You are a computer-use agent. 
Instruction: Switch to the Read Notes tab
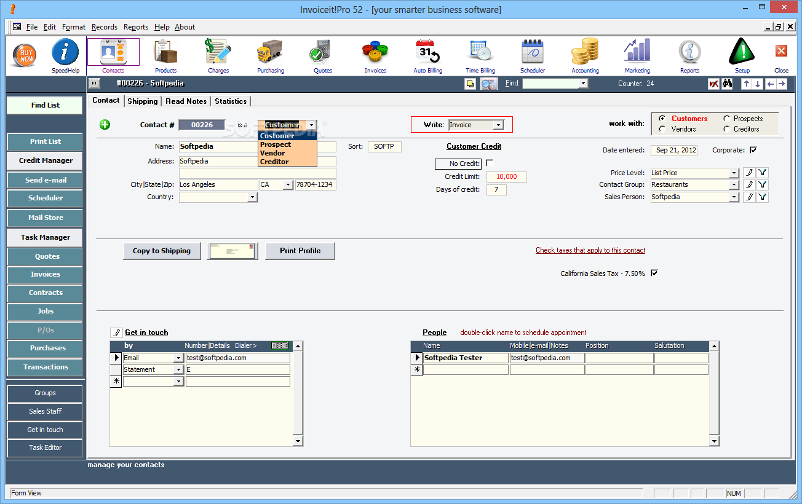click(x=186, y=101)
